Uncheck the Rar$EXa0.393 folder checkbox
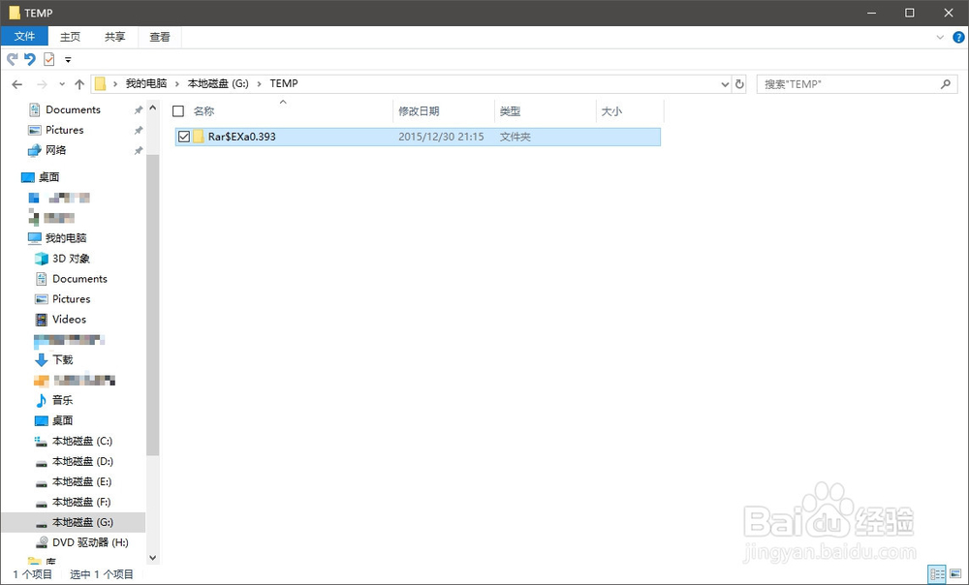 184,137
